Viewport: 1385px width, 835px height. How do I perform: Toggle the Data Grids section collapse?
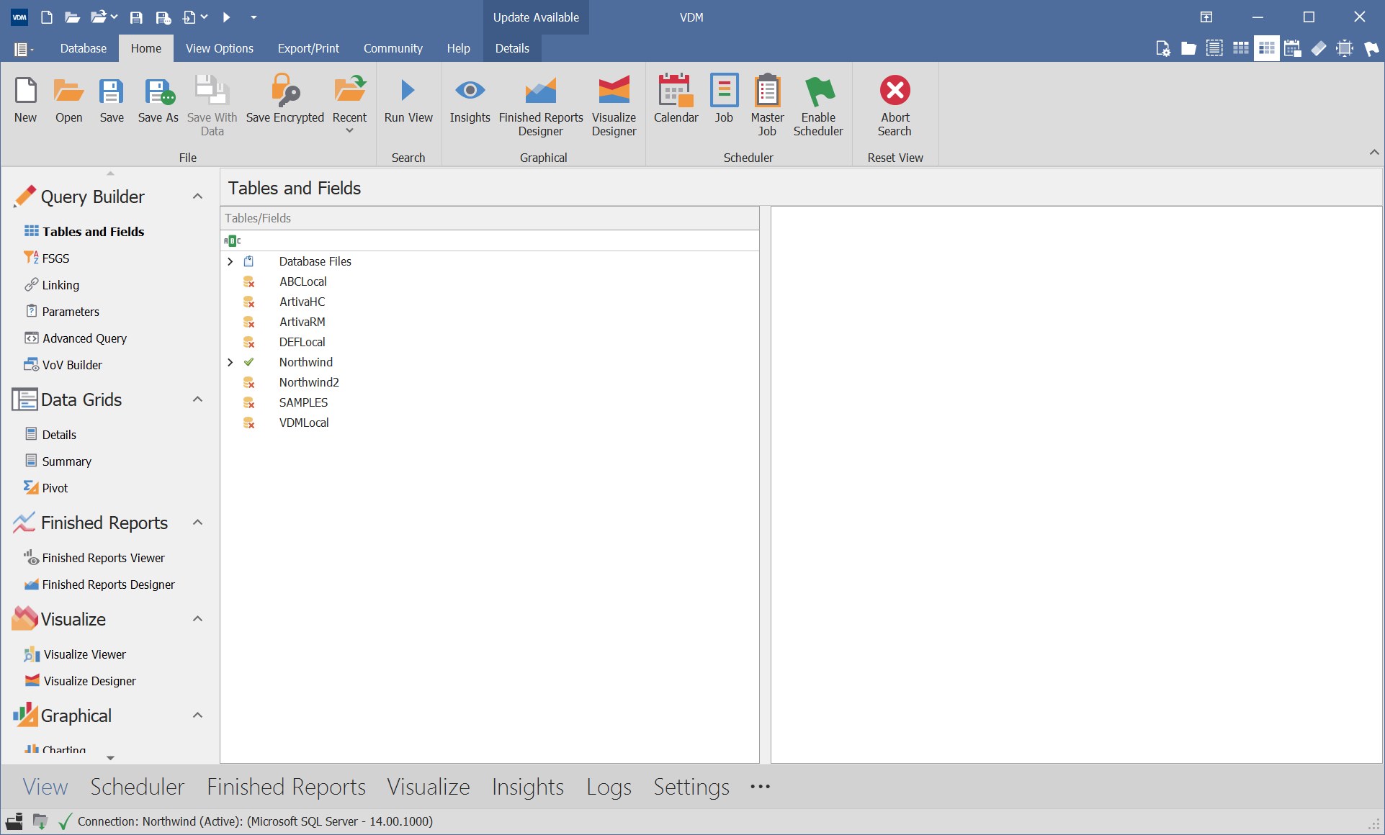coord(197,400)
